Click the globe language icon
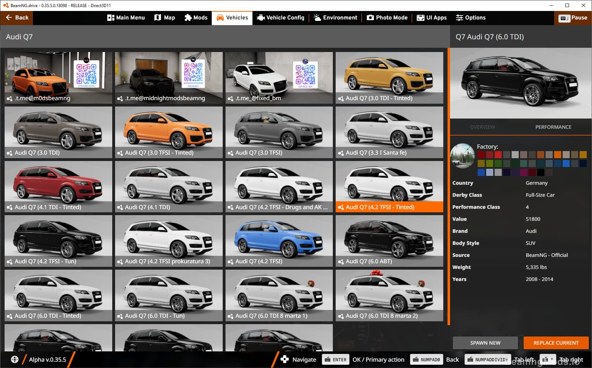 tap(15, 360)
